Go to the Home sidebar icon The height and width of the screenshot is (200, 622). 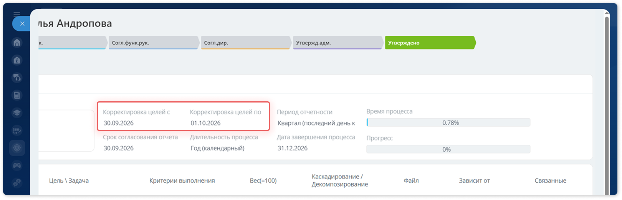(17, 43)
